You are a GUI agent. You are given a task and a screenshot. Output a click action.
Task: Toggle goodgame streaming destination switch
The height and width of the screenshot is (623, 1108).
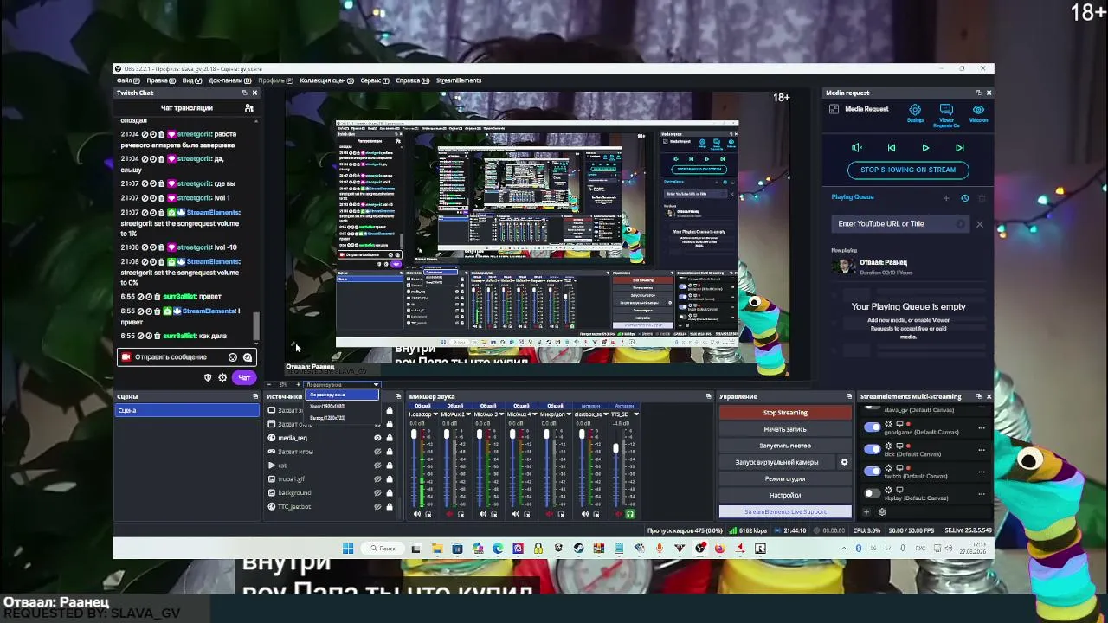[872, 427]
